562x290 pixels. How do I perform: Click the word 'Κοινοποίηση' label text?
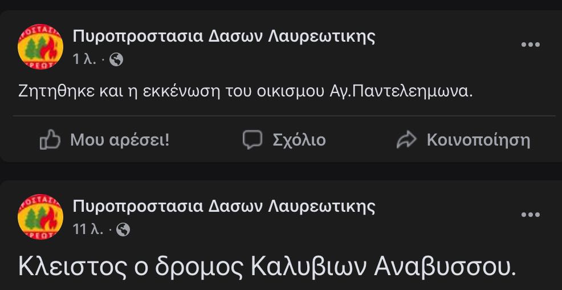[478, 140]
